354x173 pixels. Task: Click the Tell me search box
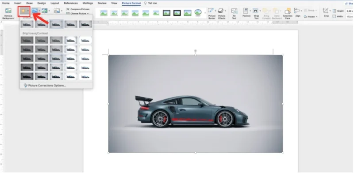(150, 3)
